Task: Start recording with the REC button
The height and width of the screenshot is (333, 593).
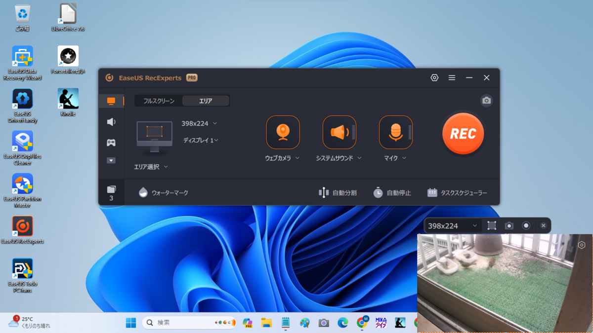Action: tap(463, 134)
